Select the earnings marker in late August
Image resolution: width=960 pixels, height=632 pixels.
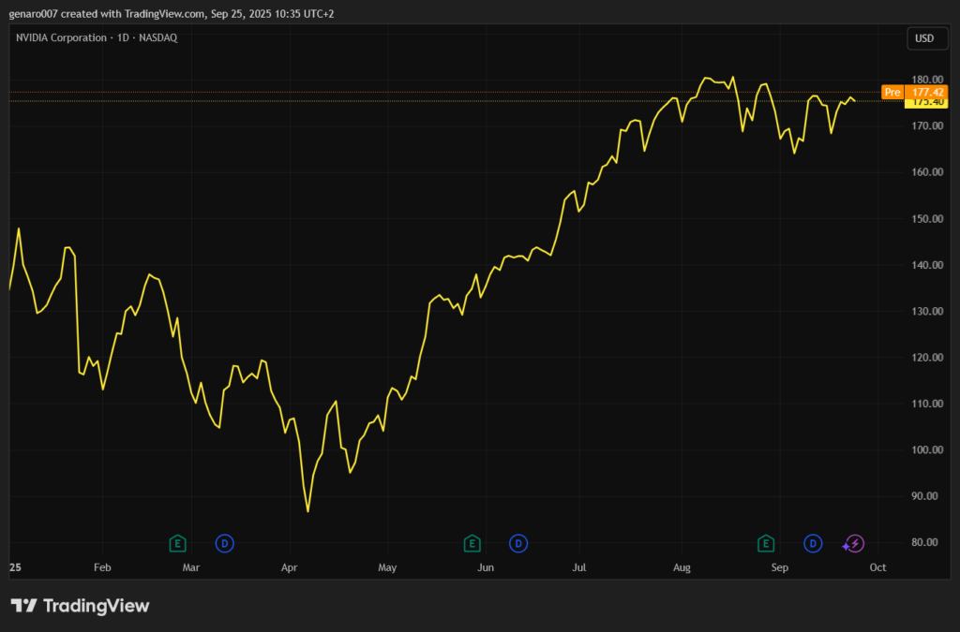click(766, 543)
